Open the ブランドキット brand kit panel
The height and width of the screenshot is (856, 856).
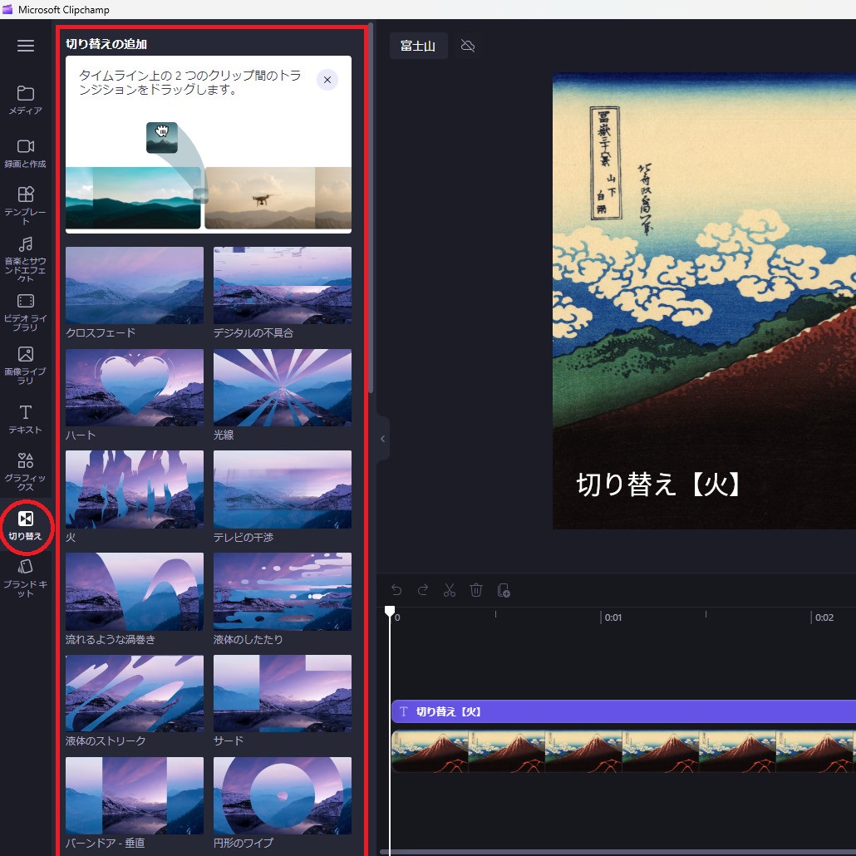pyautogui.click(x=25, y=578)
